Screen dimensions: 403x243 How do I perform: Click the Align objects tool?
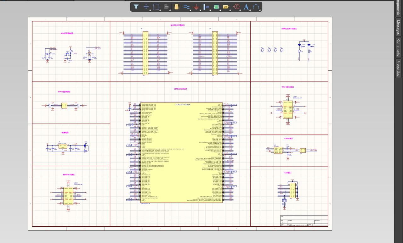coord(166,7)
